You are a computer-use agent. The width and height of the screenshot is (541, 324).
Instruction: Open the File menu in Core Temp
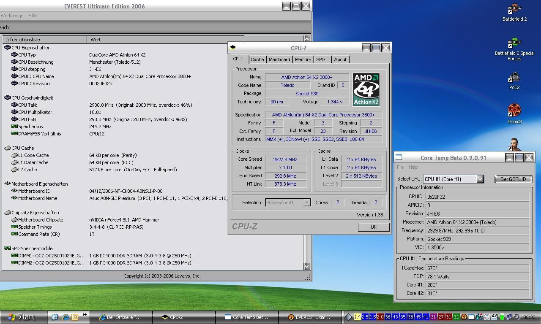point(400,167)
